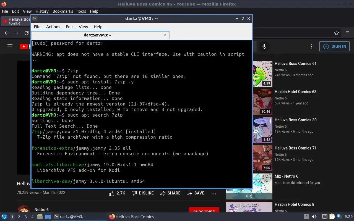Select the dartz@VM3 terminal taskbar entry
This screenshot has height=221, width=354.
(80, 217)
